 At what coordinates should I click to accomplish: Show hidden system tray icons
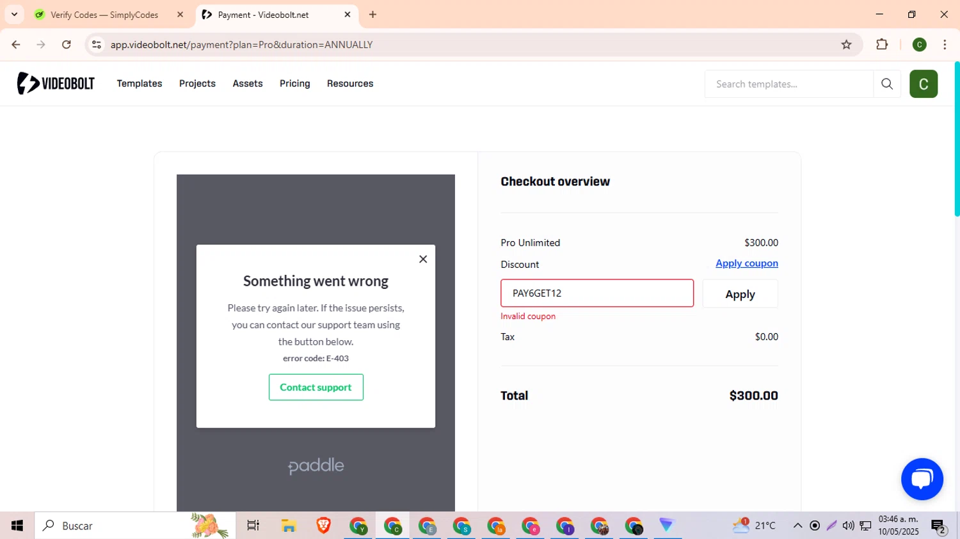point(797,526)
